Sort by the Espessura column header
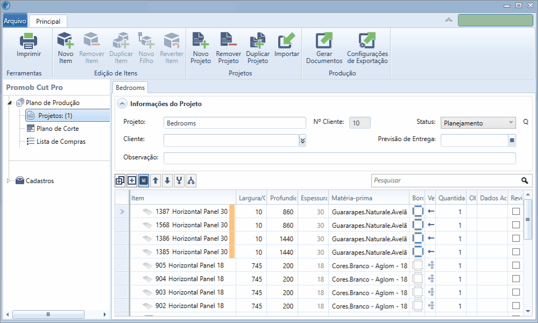 pos(313,198)
